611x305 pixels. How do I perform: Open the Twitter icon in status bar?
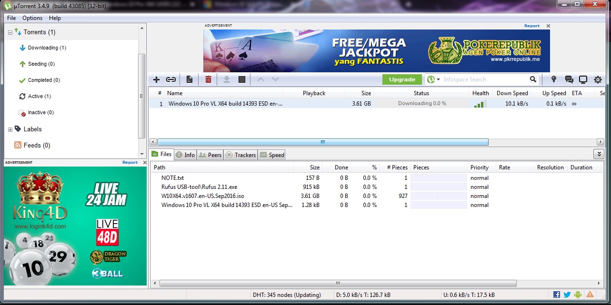point(566,295)
